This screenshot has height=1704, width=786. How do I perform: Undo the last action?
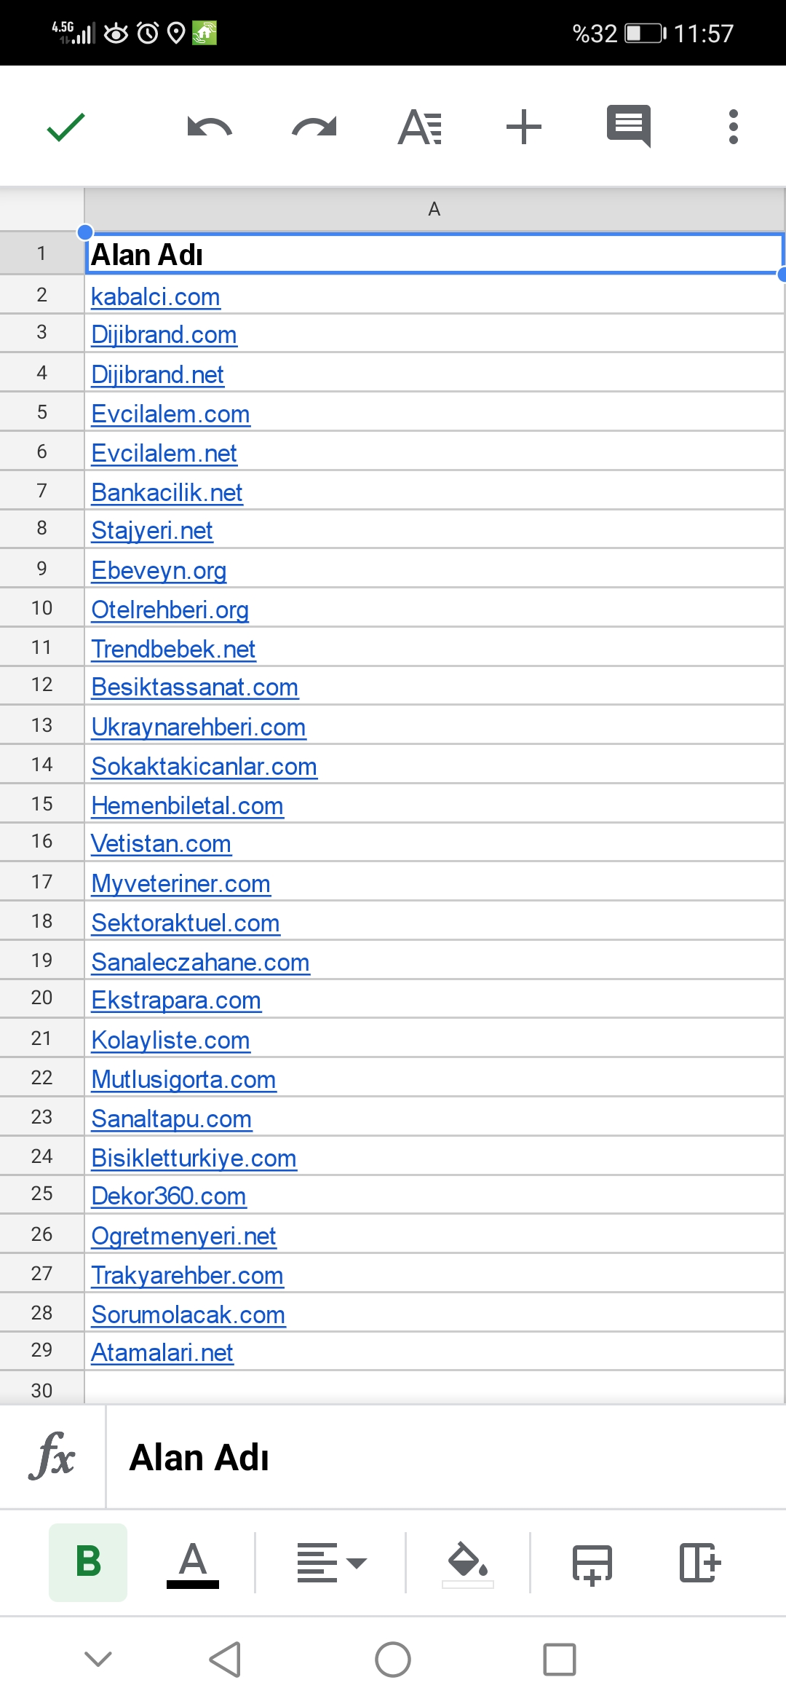(x=210, y=127)
